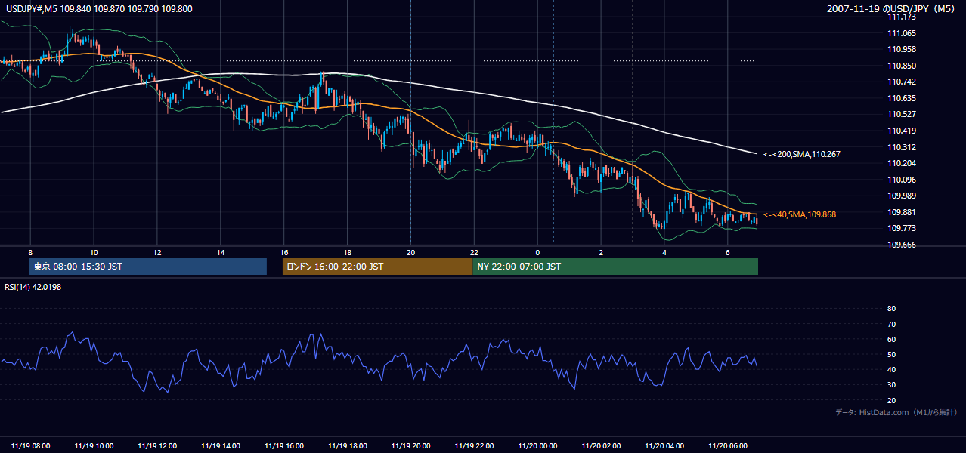Click the 2007-11-19 USD/JPY (M5) title

(892, 9)
